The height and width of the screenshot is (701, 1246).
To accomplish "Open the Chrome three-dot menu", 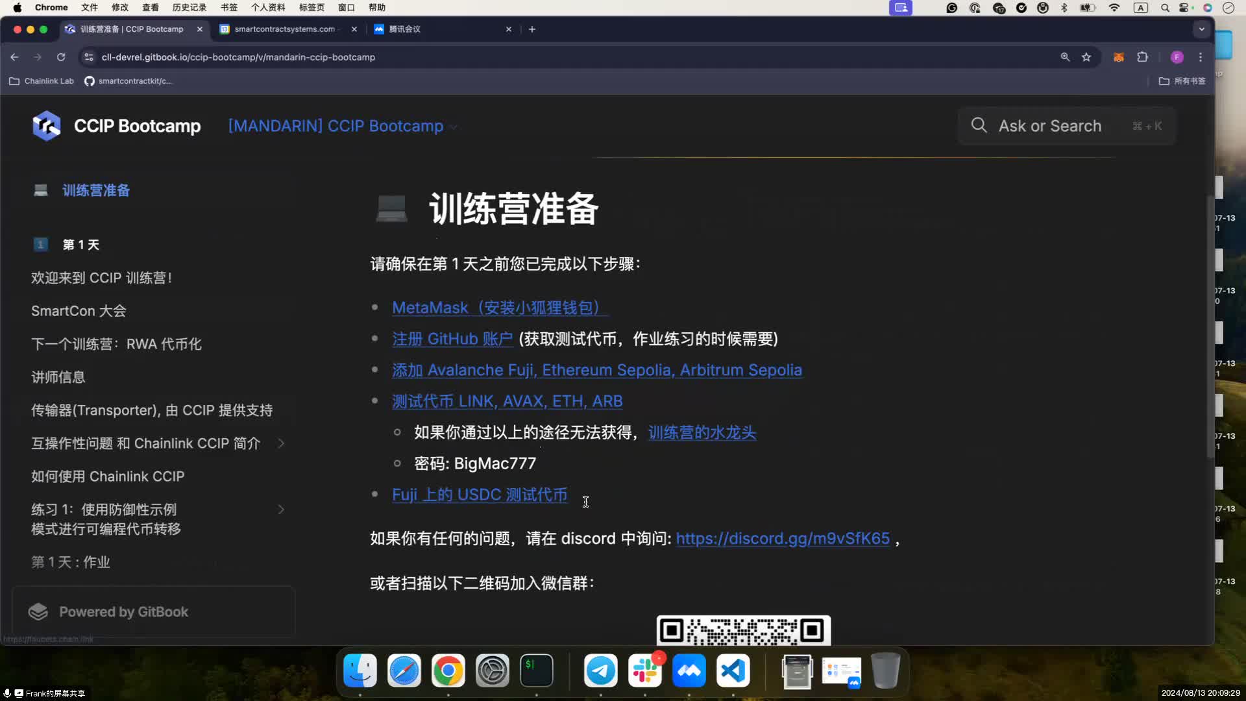I will (1201, 57).
